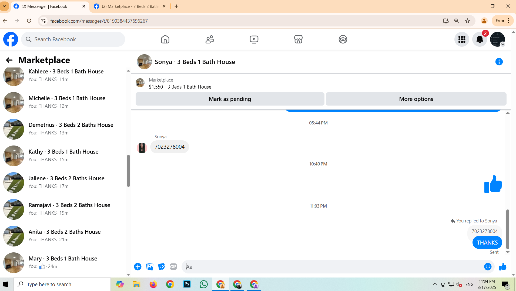Open Windows notification center

(505, 285)
